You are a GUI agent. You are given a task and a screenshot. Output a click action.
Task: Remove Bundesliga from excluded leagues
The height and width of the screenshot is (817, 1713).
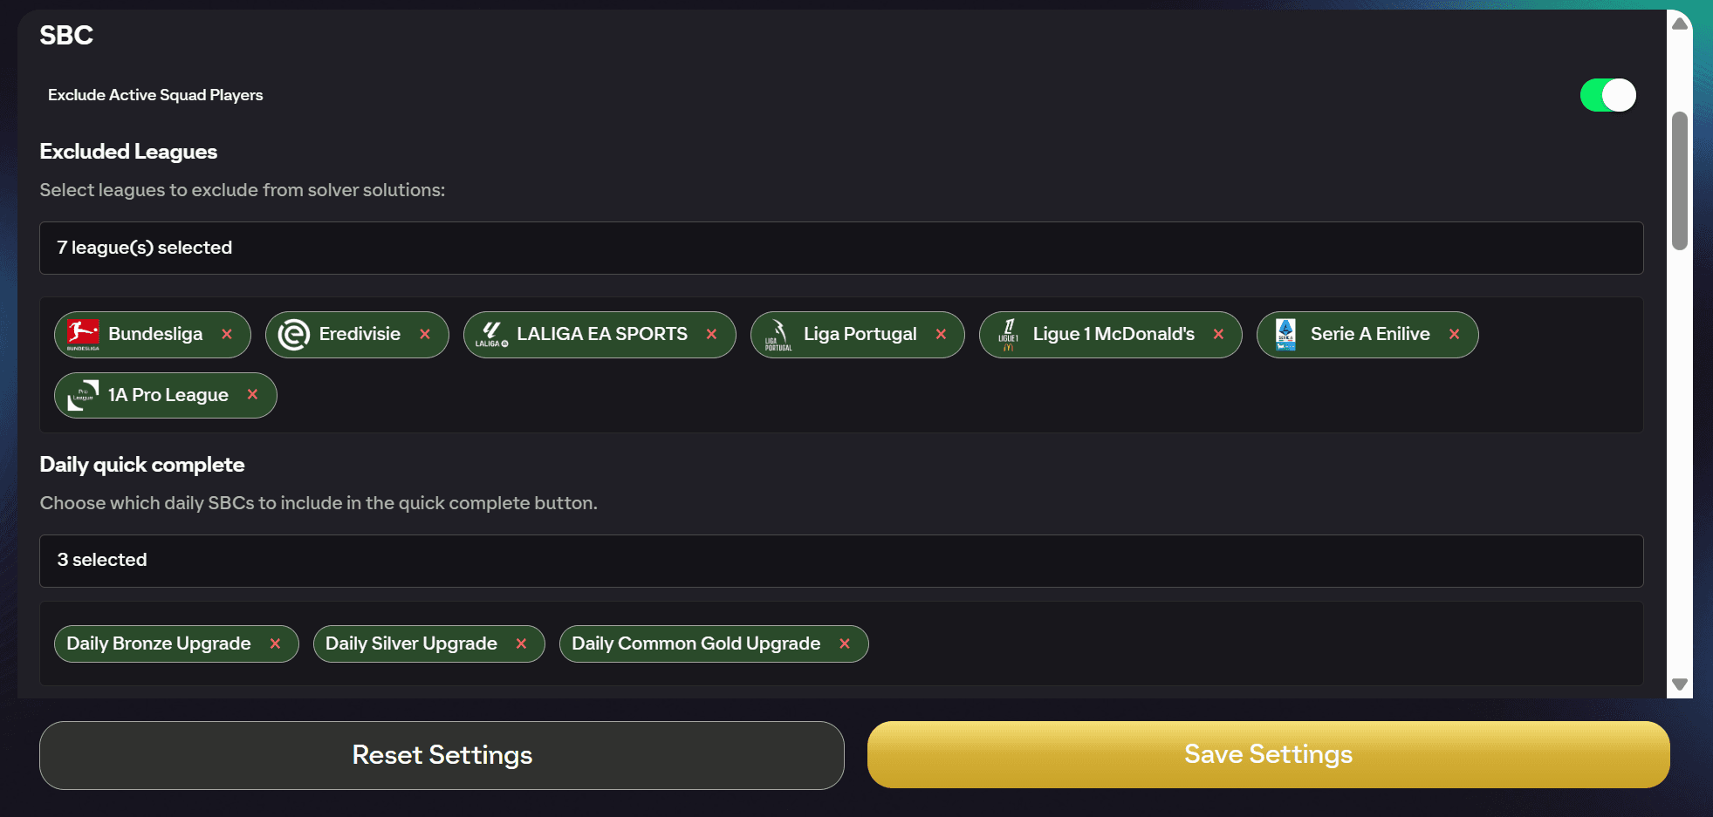(227, 334)
